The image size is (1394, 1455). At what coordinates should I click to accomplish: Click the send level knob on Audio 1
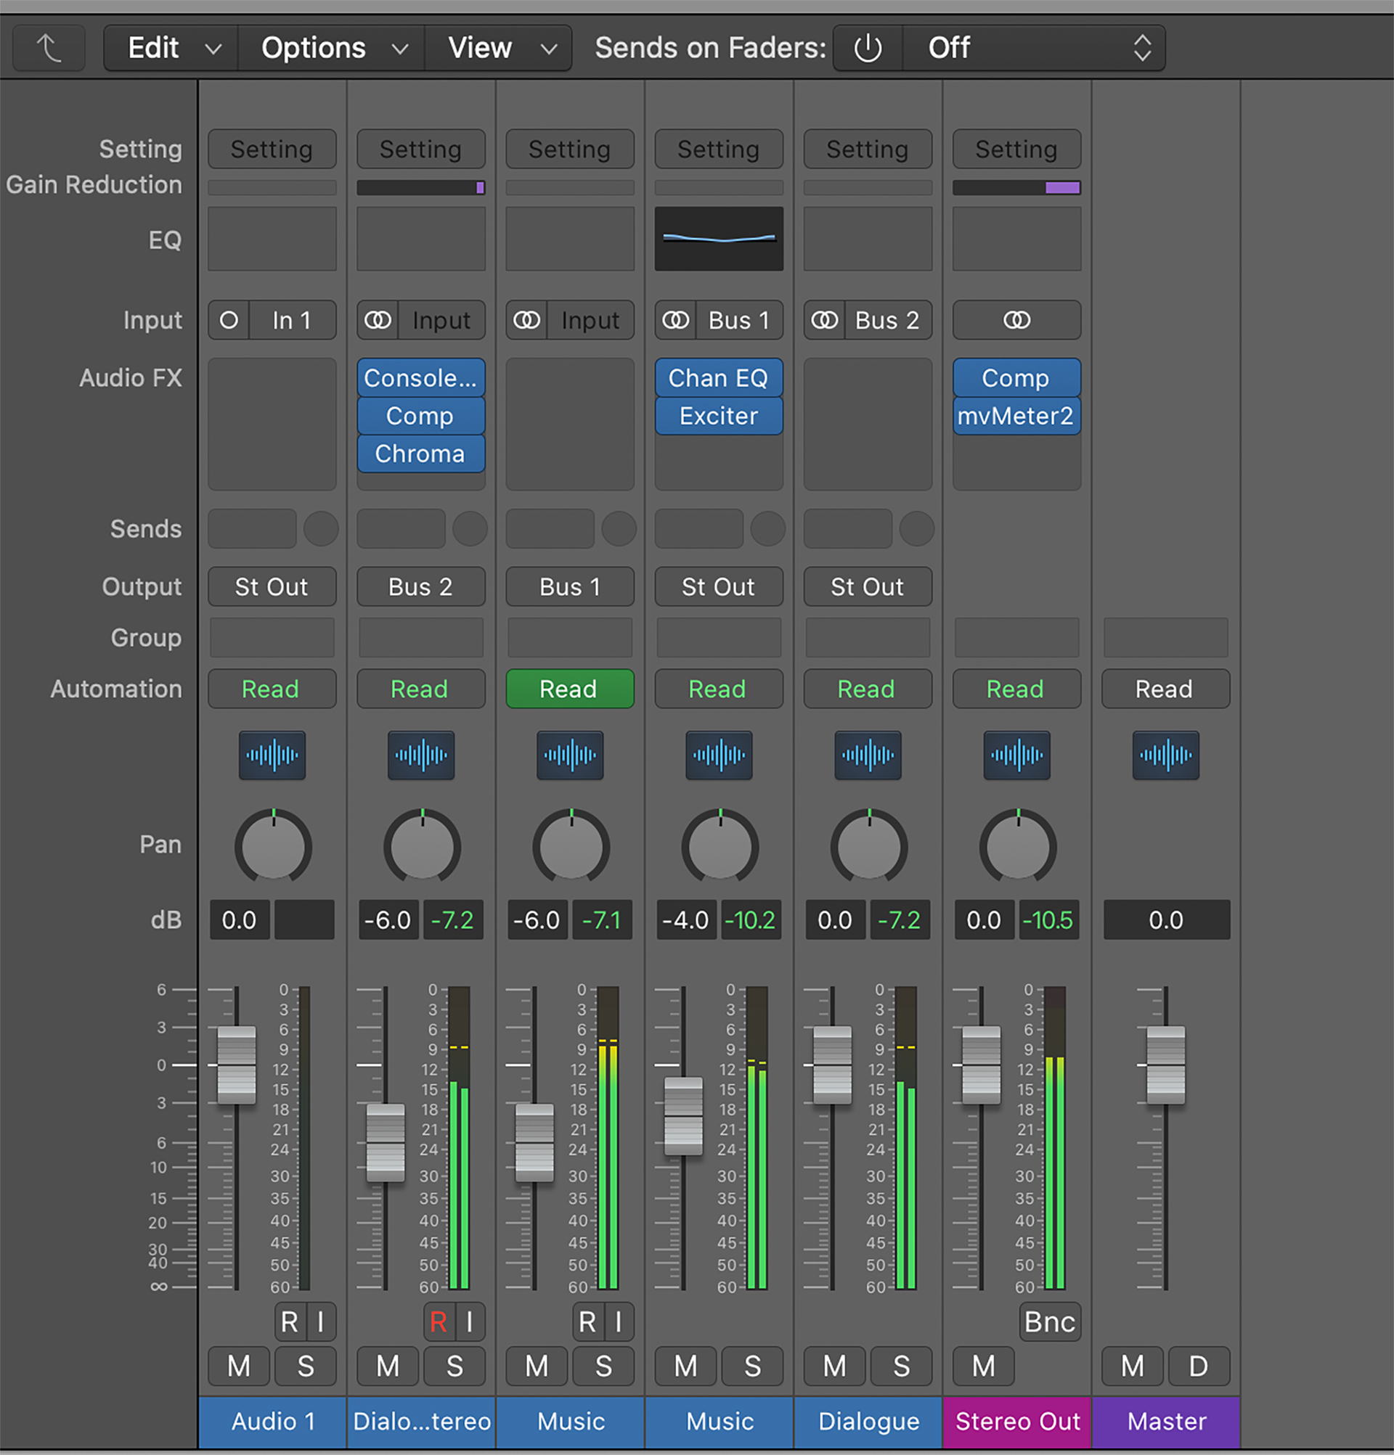pos(322,528)
